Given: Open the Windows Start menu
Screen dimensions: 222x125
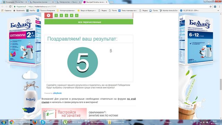Looking at the screenshot, I should pos(3,122).
